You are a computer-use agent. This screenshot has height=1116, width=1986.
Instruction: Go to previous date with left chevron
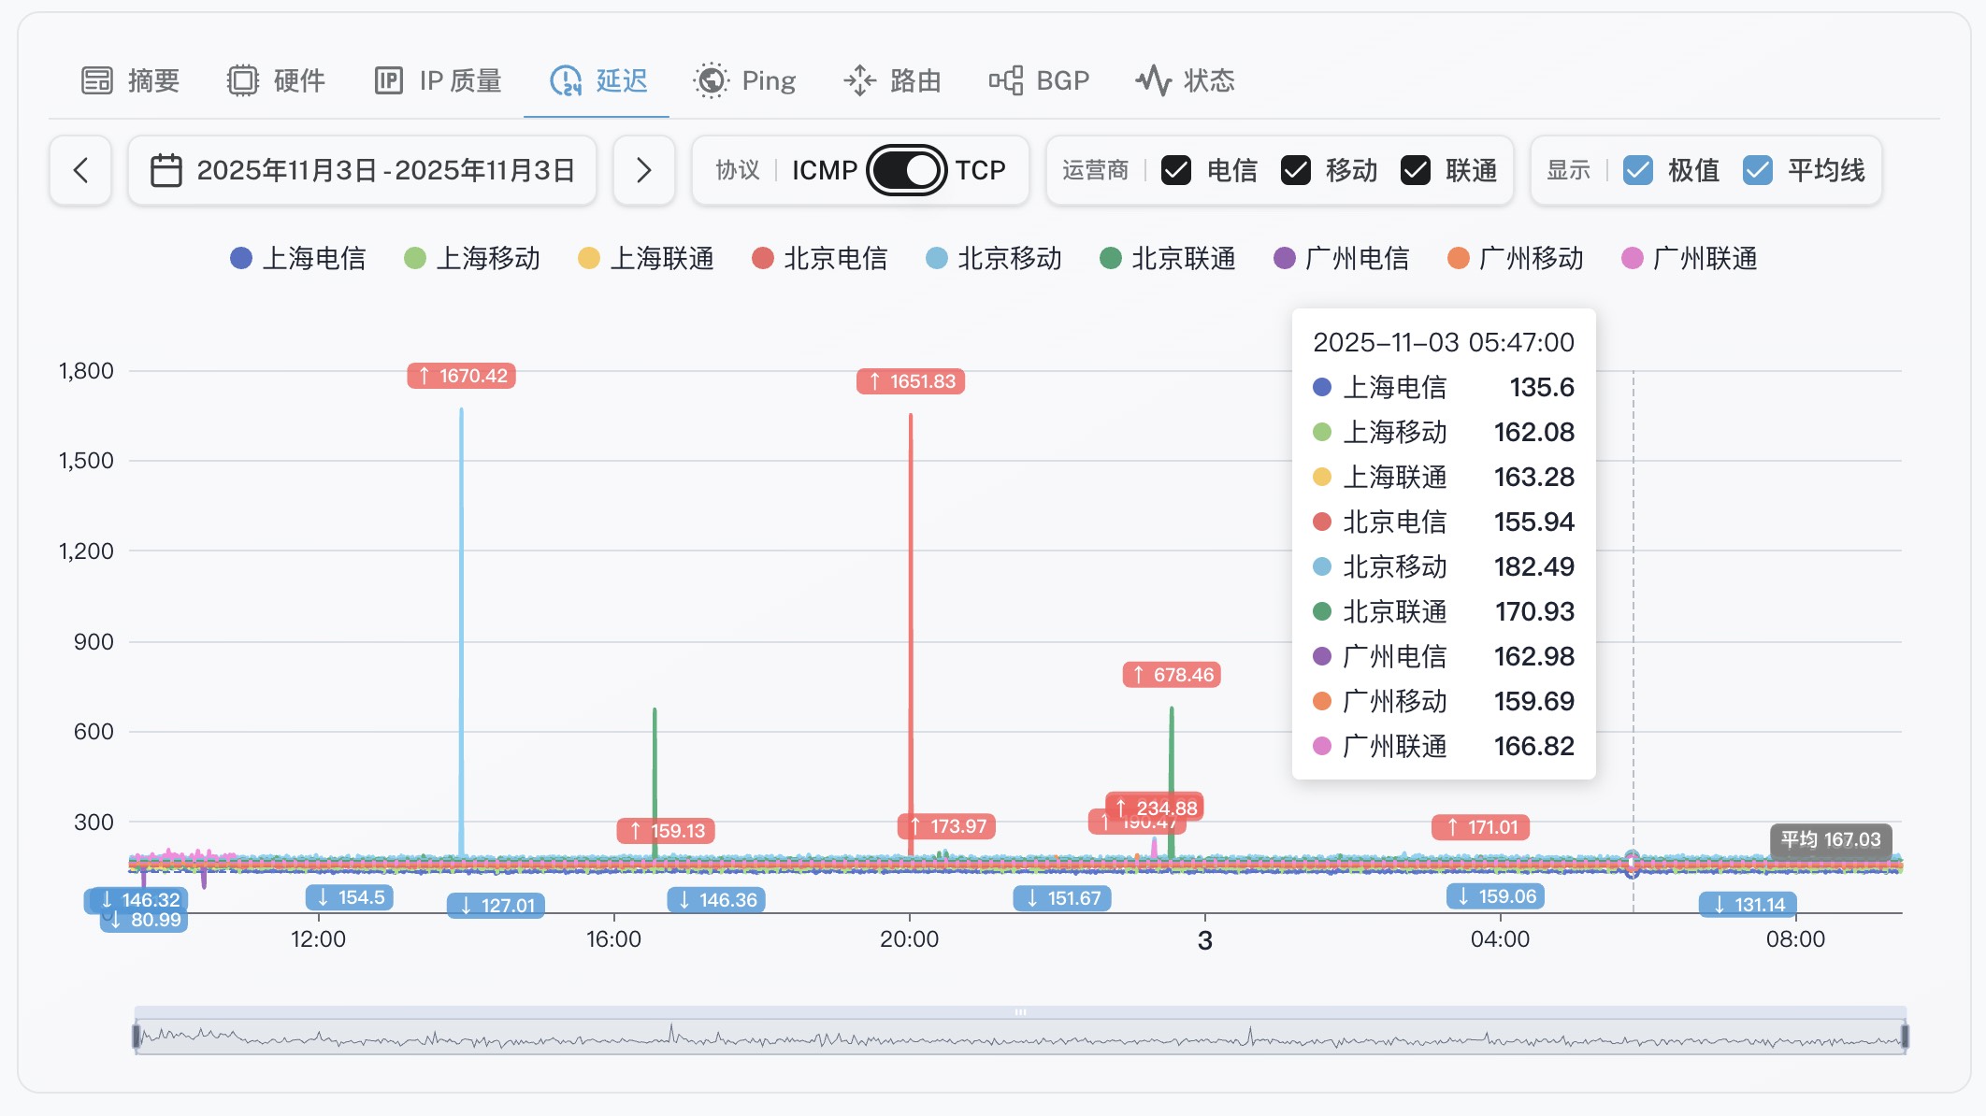tap(80, 170)
